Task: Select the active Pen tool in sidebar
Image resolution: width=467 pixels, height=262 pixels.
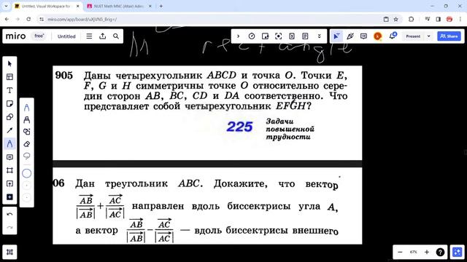Action: pyautogui.click(x=9, y=144)
